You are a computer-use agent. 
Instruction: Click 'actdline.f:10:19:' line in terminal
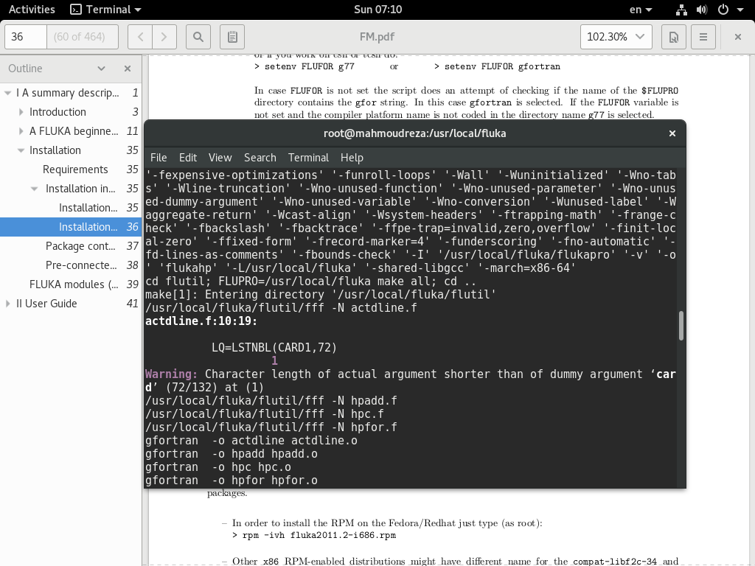(x=201, y=321)
